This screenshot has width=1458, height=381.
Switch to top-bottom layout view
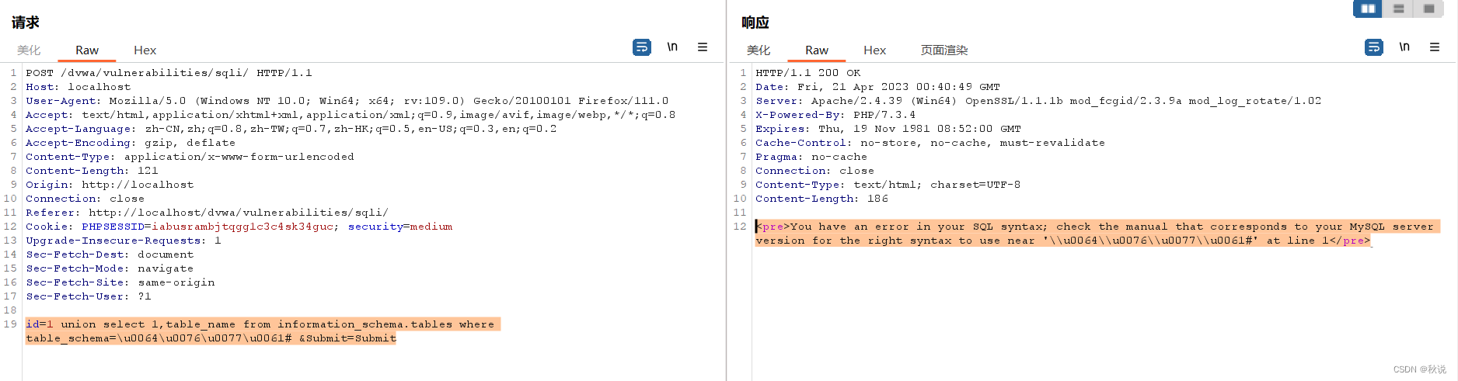(1398, 9)
